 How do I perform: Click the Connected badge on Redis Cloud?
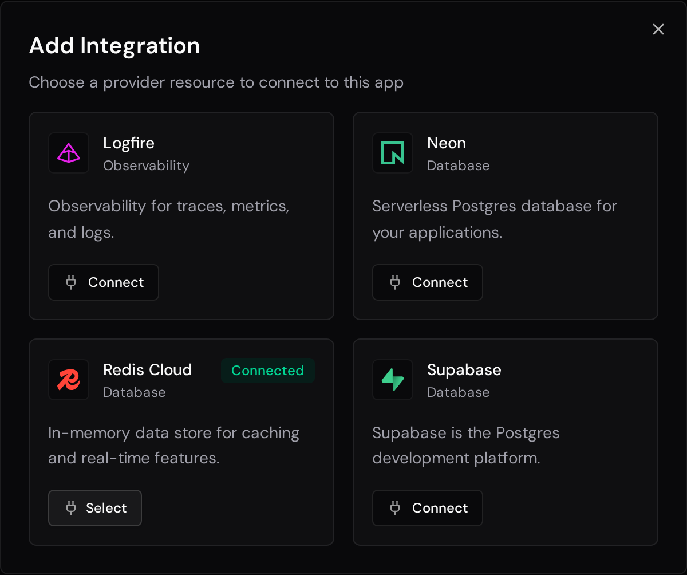(x=267, y=371)
